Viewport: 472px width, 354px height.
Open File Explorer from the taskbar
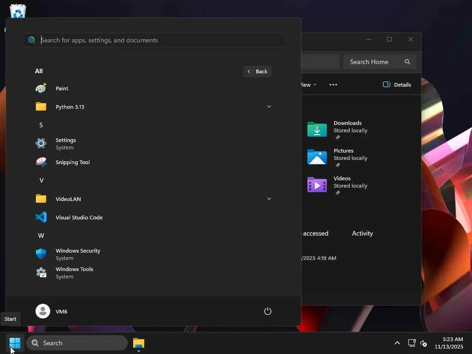pyautogui.click(x=139, y=343)
